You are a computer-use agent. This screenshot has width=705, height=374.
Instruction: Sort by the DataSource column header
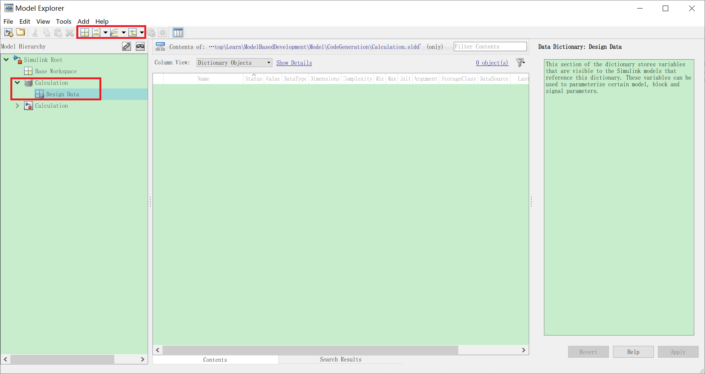pos(494,79)
